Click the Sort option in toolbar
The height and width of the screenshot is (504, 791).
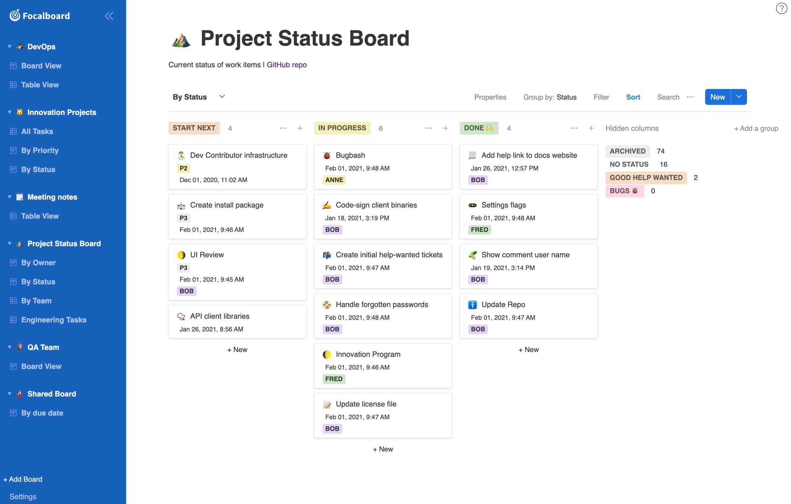pos(633,97)
